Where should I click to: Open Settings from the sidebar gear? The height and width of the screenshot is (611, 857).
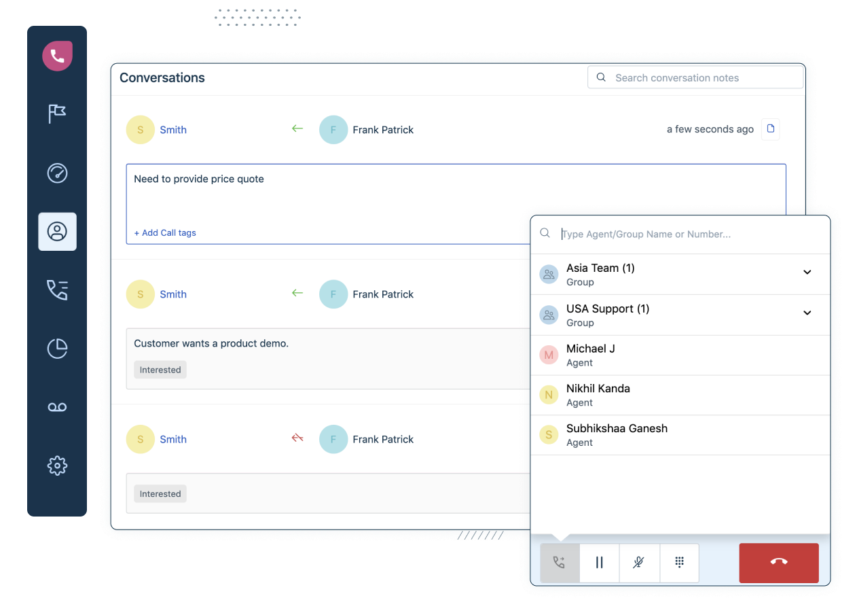click(57, 466)
